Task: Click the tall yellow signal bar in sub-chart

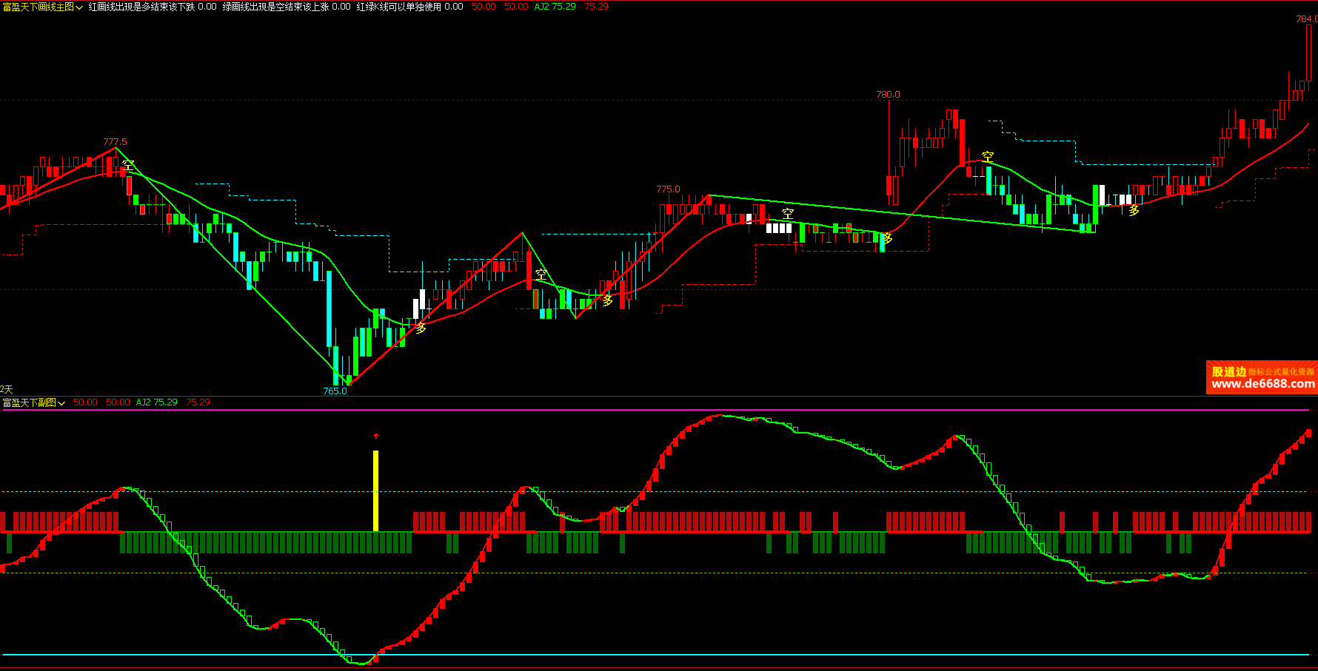Action: coord(375,490)
